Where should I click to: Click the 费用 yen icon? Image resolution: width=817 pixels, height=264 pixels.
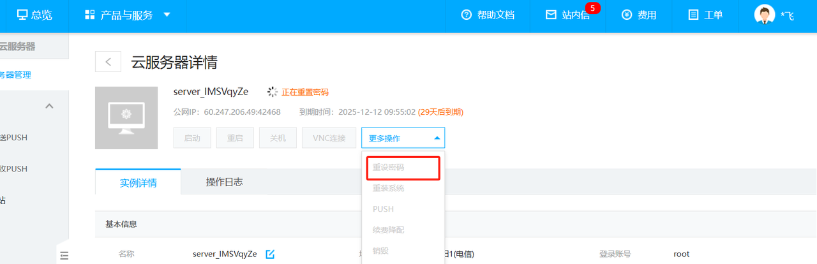(627, 15)
